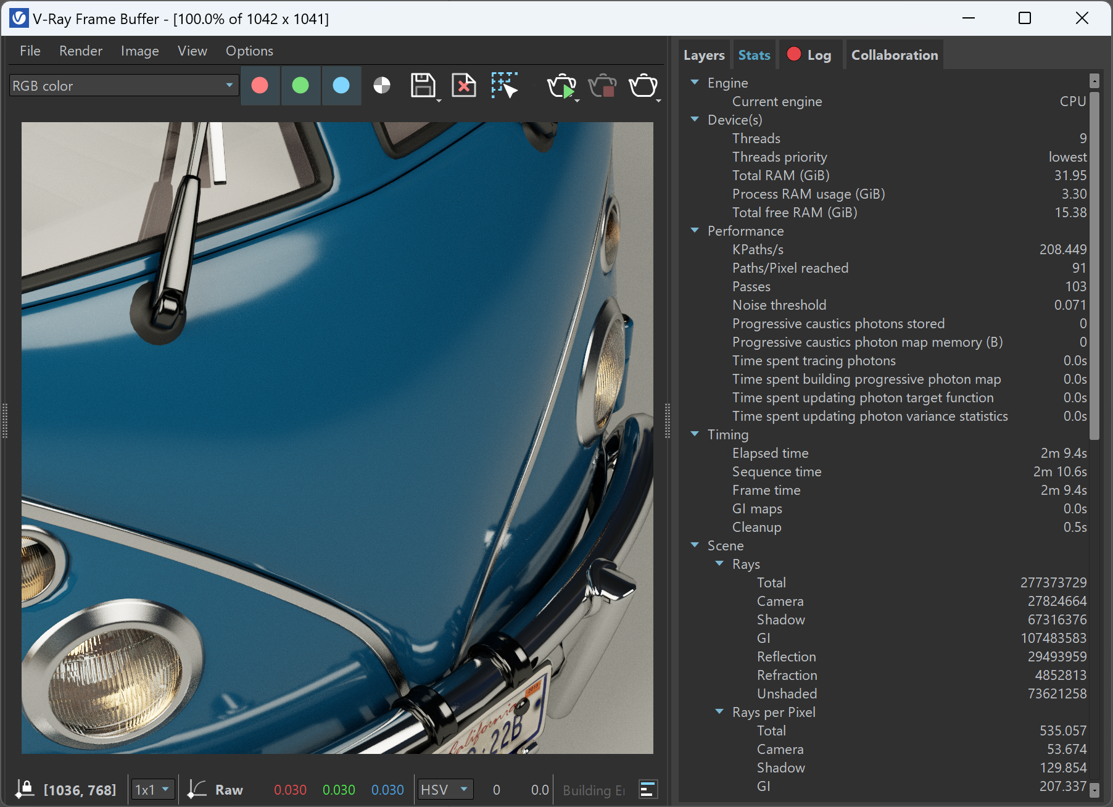
Task: Maximize the V-Ray Frame Buffer window
Action: (1025, 19)
